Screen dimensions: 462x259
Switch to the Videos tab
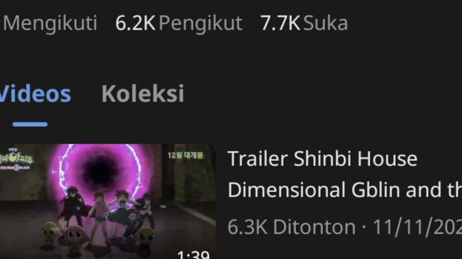(x=36, y=94)
